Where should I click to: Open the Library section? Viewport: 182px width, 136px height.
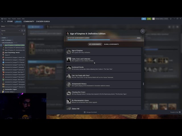click(18, 22)
